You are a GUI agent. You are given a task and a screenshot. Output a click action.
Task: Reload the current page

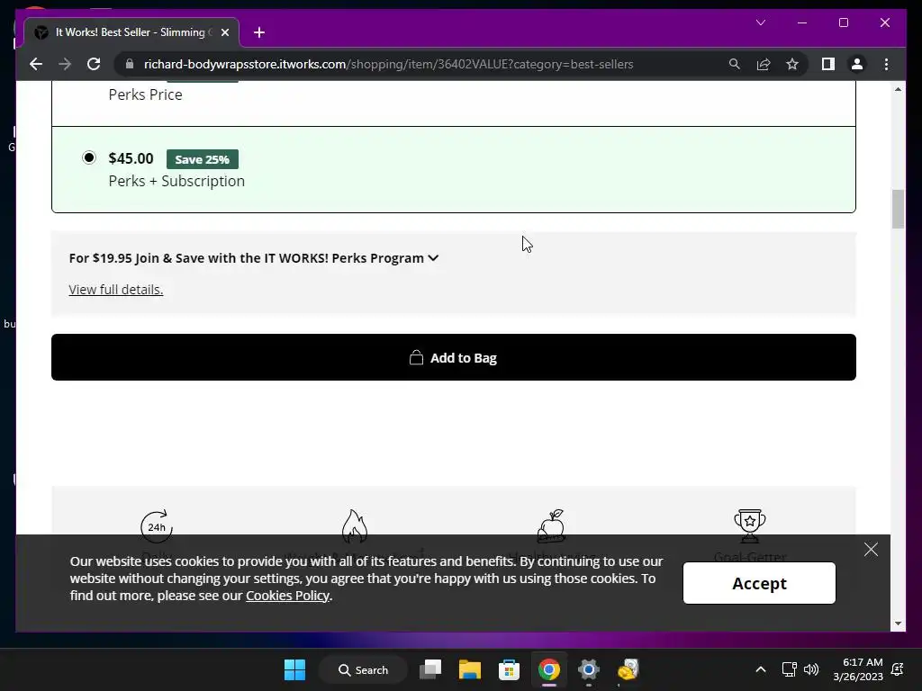(x=94, y=64)
